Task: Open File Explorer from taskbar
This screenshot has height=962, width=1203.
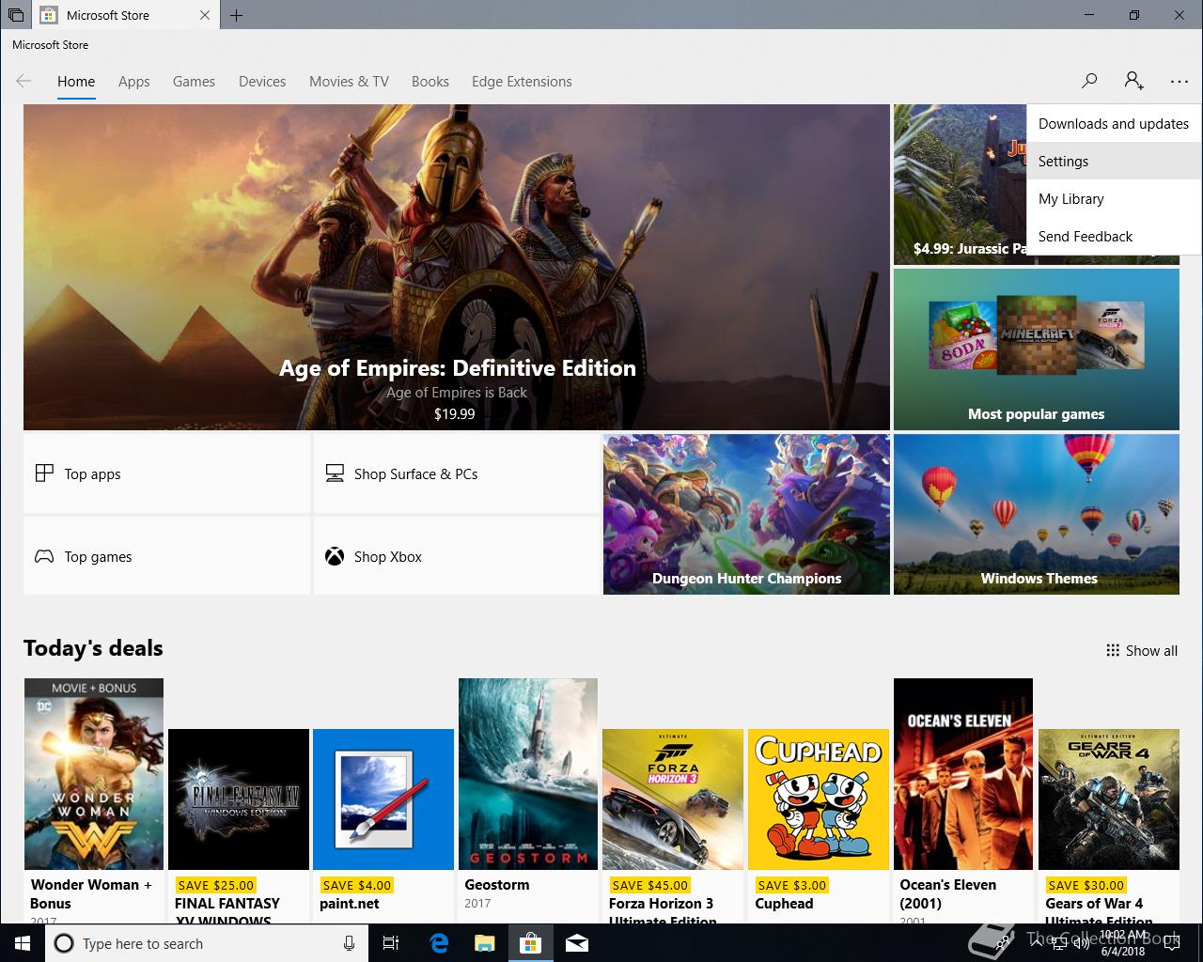Action: (x=484, y=943)
